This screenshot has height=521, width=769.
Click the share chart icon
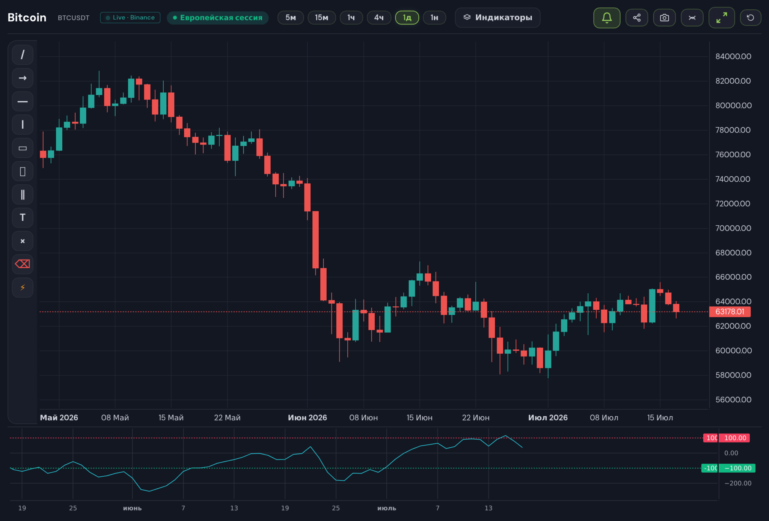point(637,18)
